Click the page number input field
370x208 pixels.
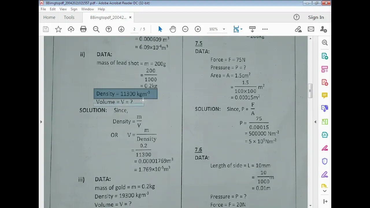[x=134, y=29]
